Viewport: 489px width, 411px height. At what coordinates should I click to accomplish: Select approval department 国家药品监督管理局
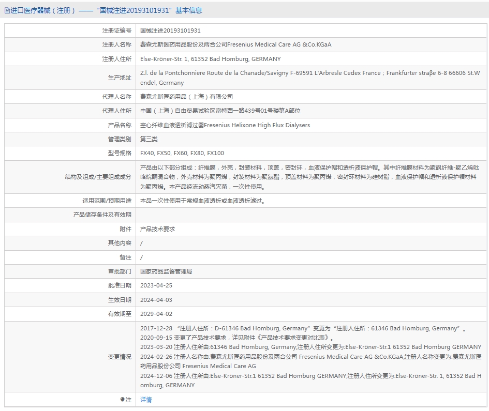click(166, 271)
